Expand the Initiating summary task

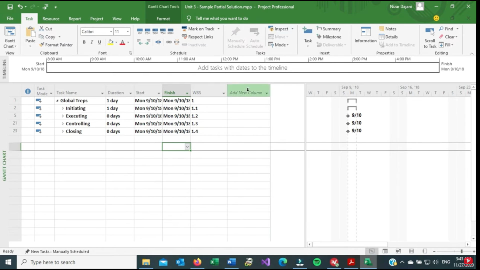(x=63, y=108)
